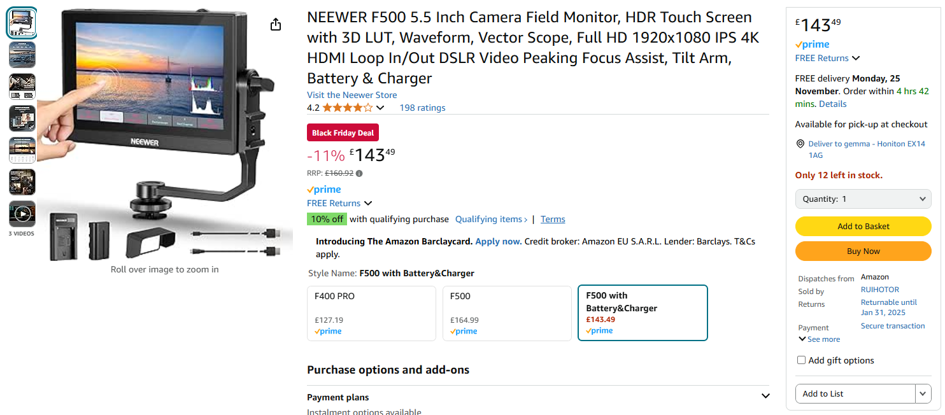This screenshot has height=415, width=945.
Task: Click the delivery location pin icon
Action: 800,144
